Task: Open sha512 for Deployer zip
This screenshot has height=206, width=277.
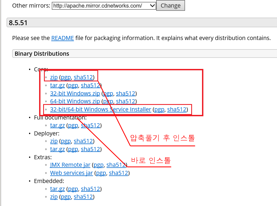Action: point(83,141)
